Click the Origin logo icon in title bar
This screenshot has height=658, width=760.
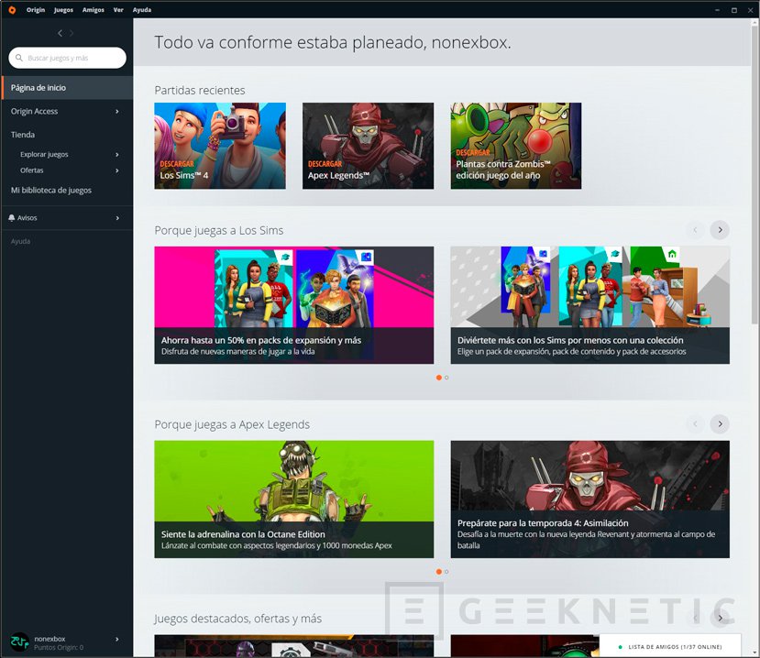(x=10, y=9)
